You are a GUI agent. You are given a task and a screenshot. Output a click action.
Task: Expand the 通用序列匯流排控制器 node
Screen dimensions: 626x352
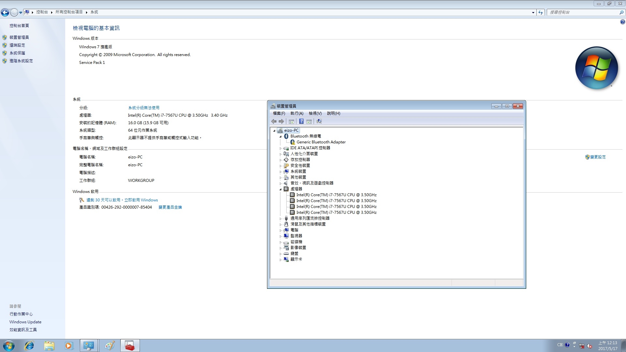(280, 219)
